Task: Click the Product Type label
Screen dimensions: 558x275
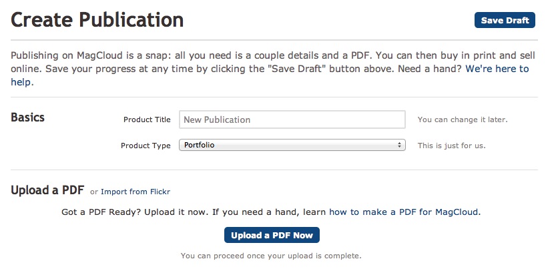Action: click(x=146, y=146)
